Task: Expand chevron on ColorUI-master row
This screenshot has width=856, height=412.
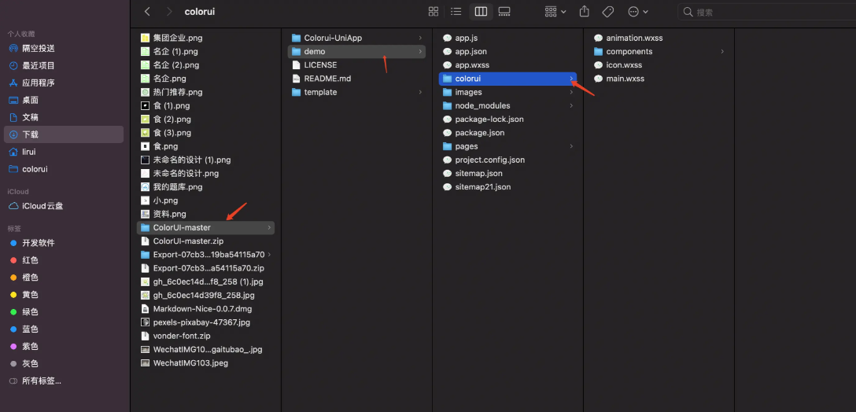Action: (x=269, y=227)
